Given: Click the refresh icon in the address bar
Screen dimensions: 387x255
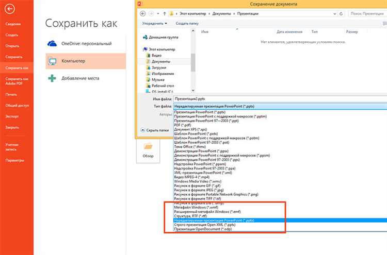Looking at the screenshot, I should [x=341, y=14].
